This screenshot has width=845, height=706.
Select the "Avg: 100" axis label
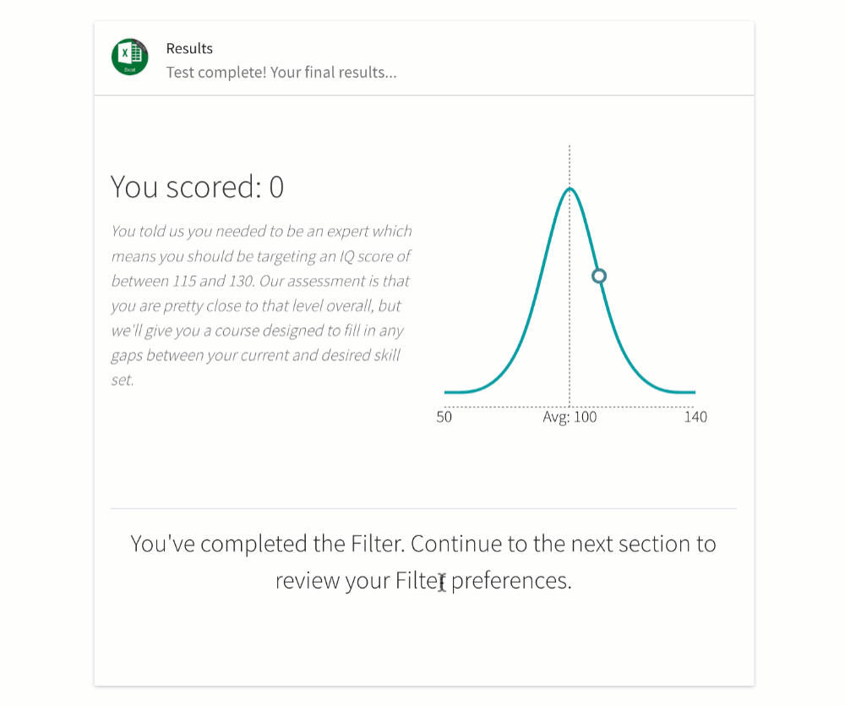coord(570,417)
